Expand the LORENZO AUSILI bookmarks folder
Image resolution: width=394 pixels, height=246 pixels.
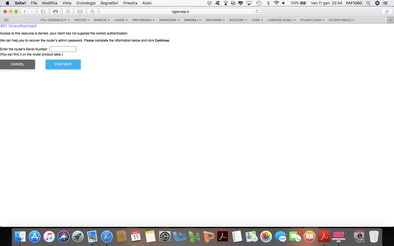(281, 20)
